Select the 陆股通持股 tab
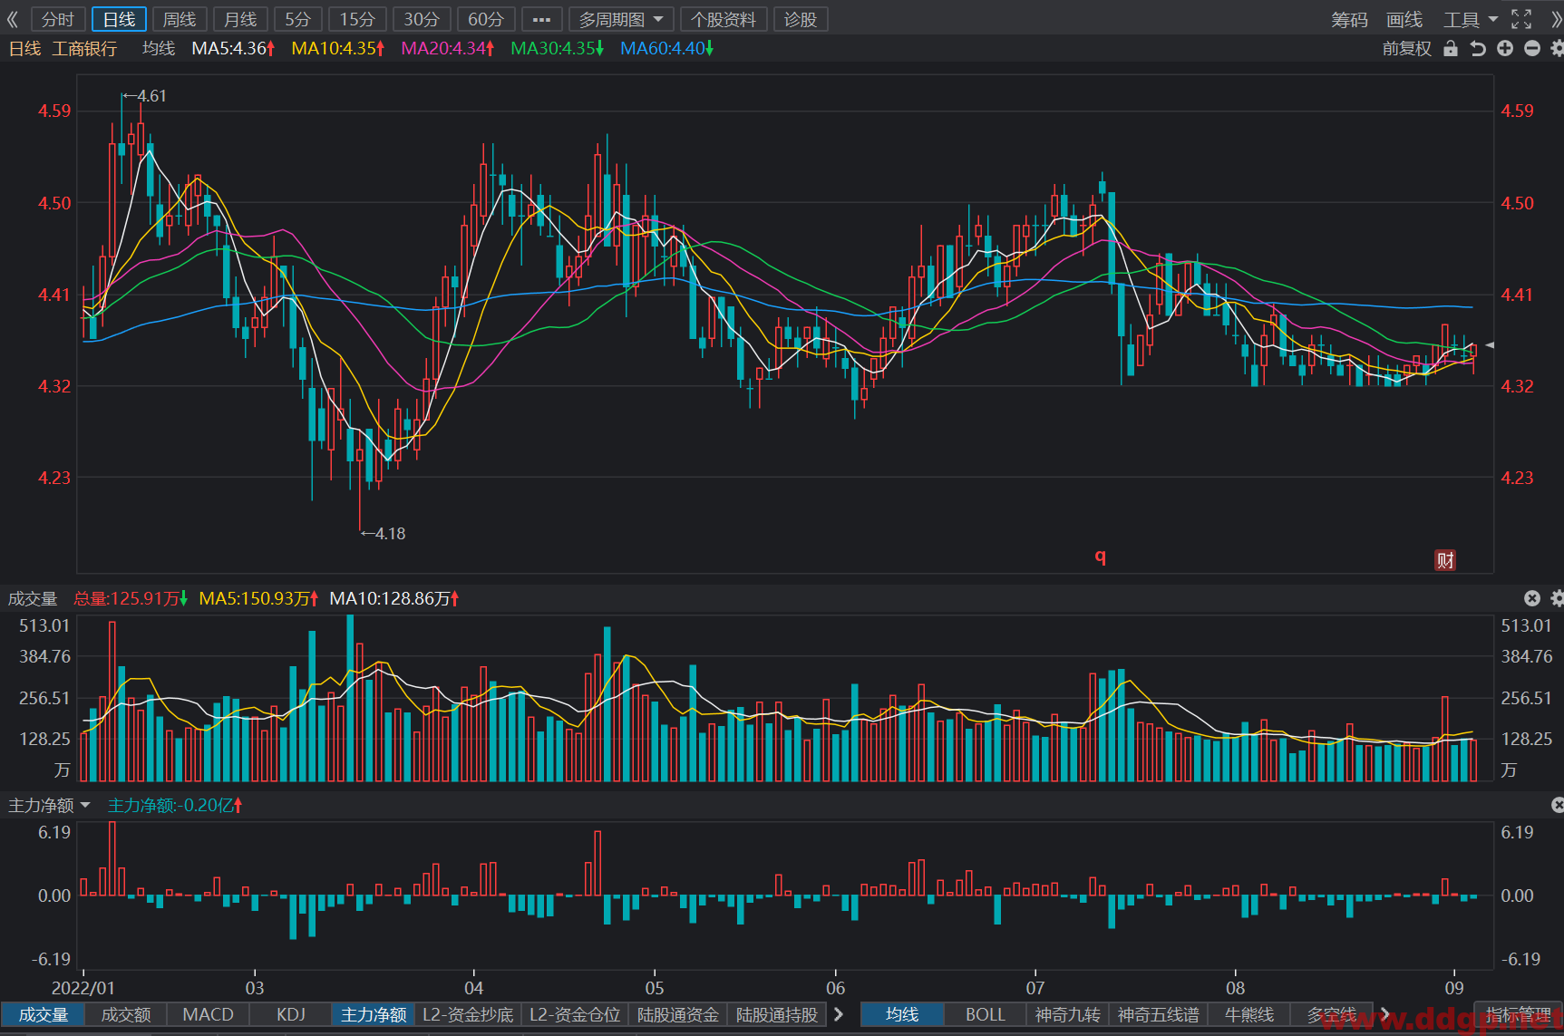The width and height of the screenshot is (1564, 1036). [777, 1014]
